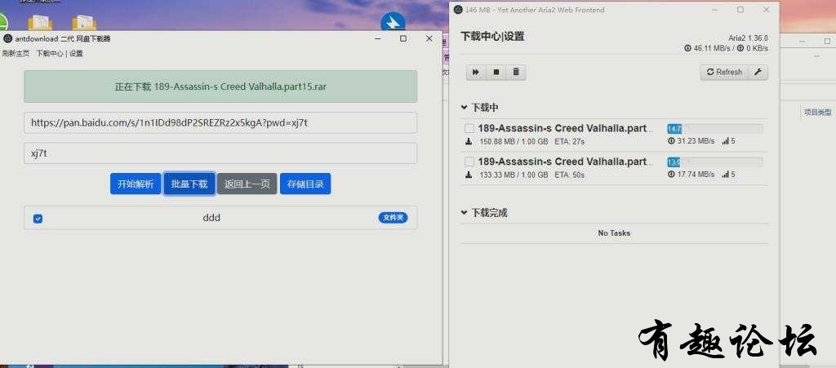
Task: Click the 46.11 MB/s global speed readout
Action: click(711, 48)
